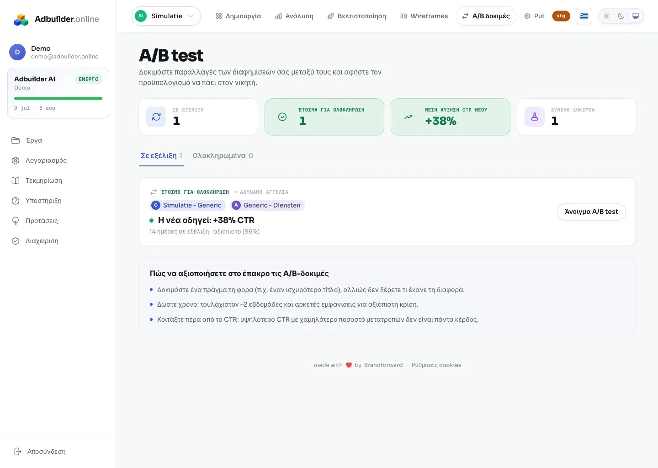
Task: Open the Βελτιστοποίηση menu
Action: 357,16
